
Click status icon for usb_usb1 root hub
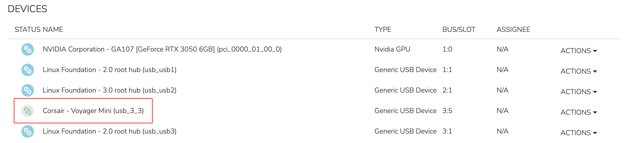coord(28,70)
